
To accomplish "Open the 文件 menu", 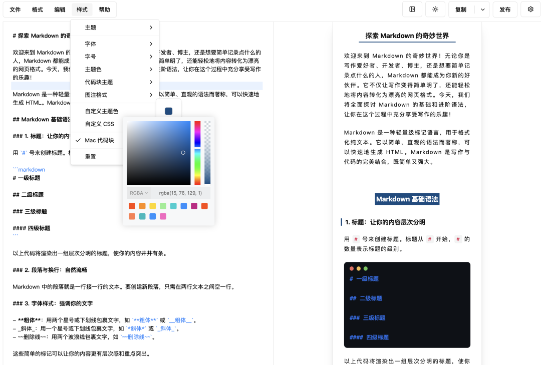I will pos(15,9).
